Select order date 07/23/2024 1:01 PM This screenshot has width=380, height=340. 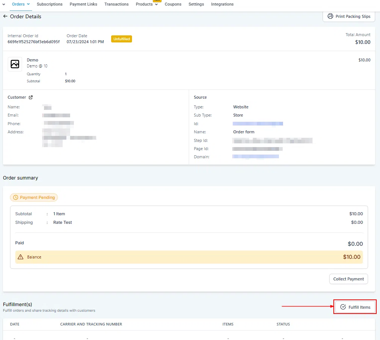(85, 42)
